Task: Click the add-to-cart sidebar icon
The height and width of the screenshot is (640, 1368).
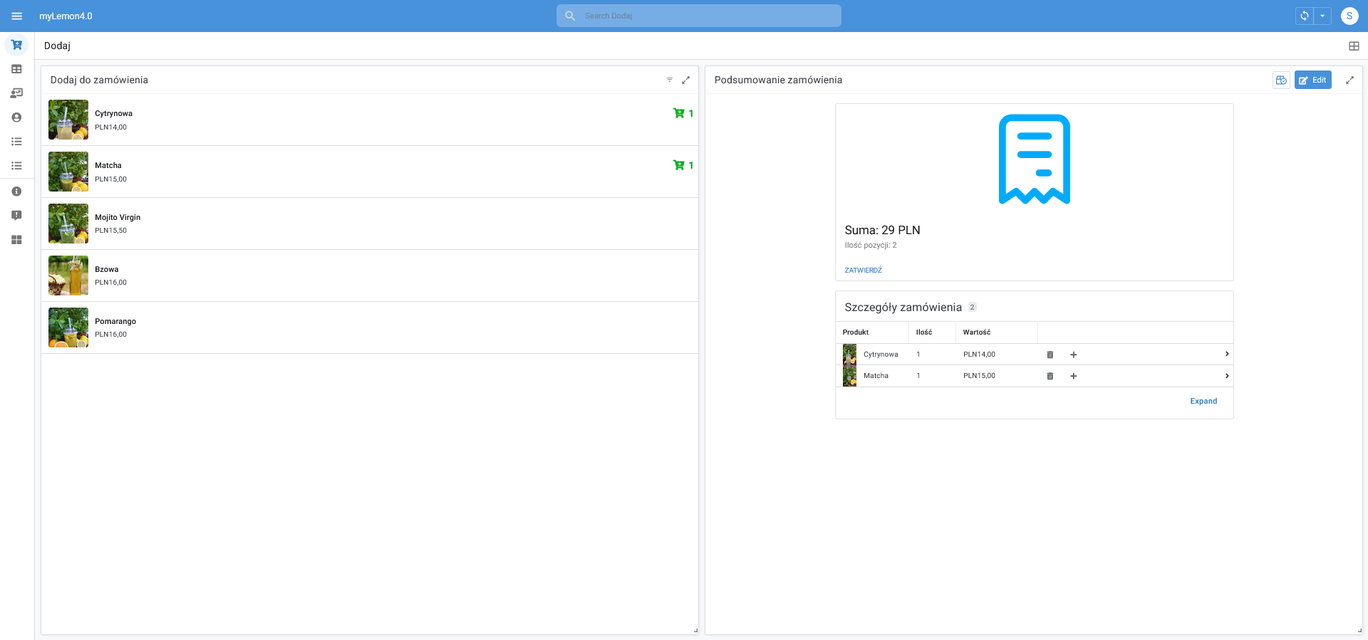Action: pyautogui.click(x=16, y=45)
